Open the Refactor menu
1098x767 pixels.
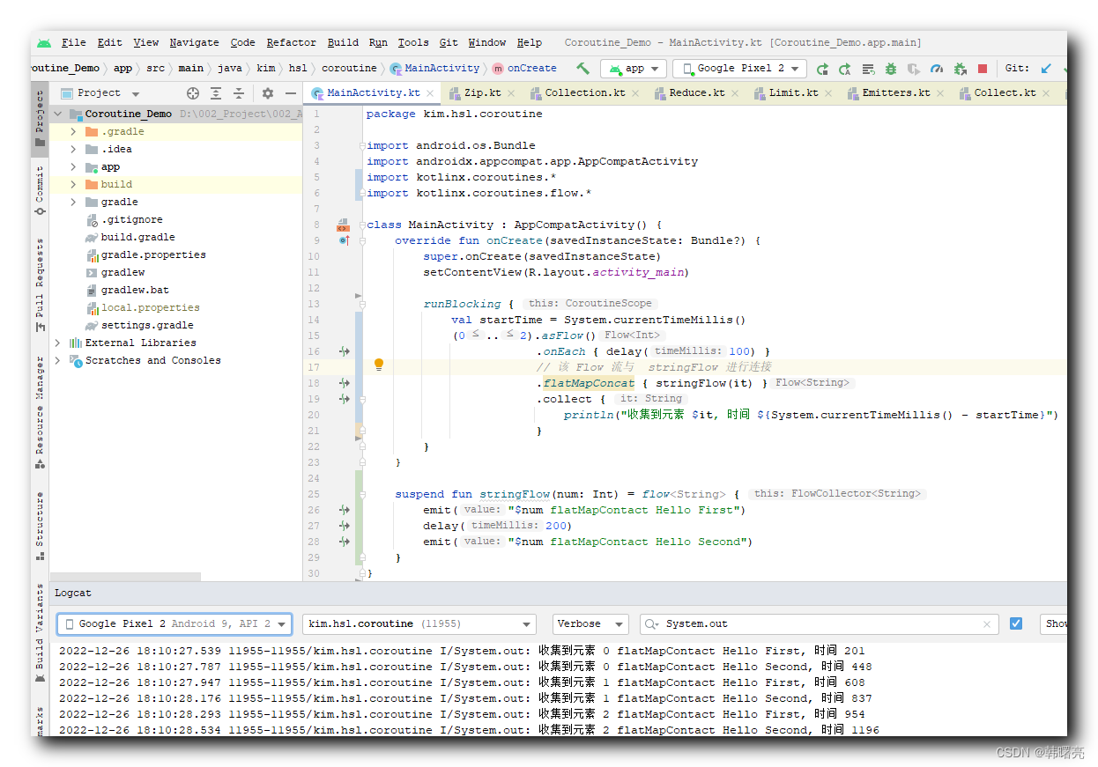pos(291,42)
